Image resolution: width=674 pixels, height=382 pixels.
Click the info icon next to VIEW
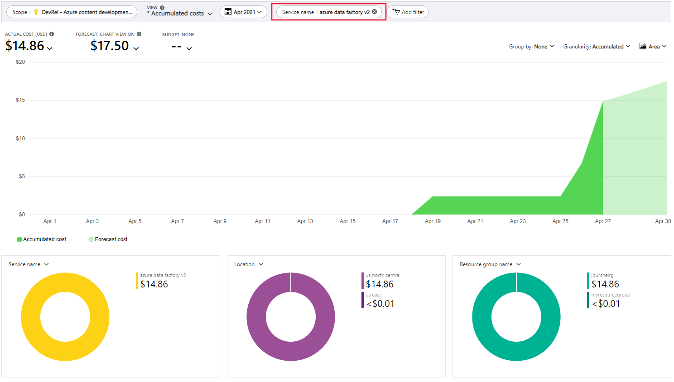[x=162, y=7]
